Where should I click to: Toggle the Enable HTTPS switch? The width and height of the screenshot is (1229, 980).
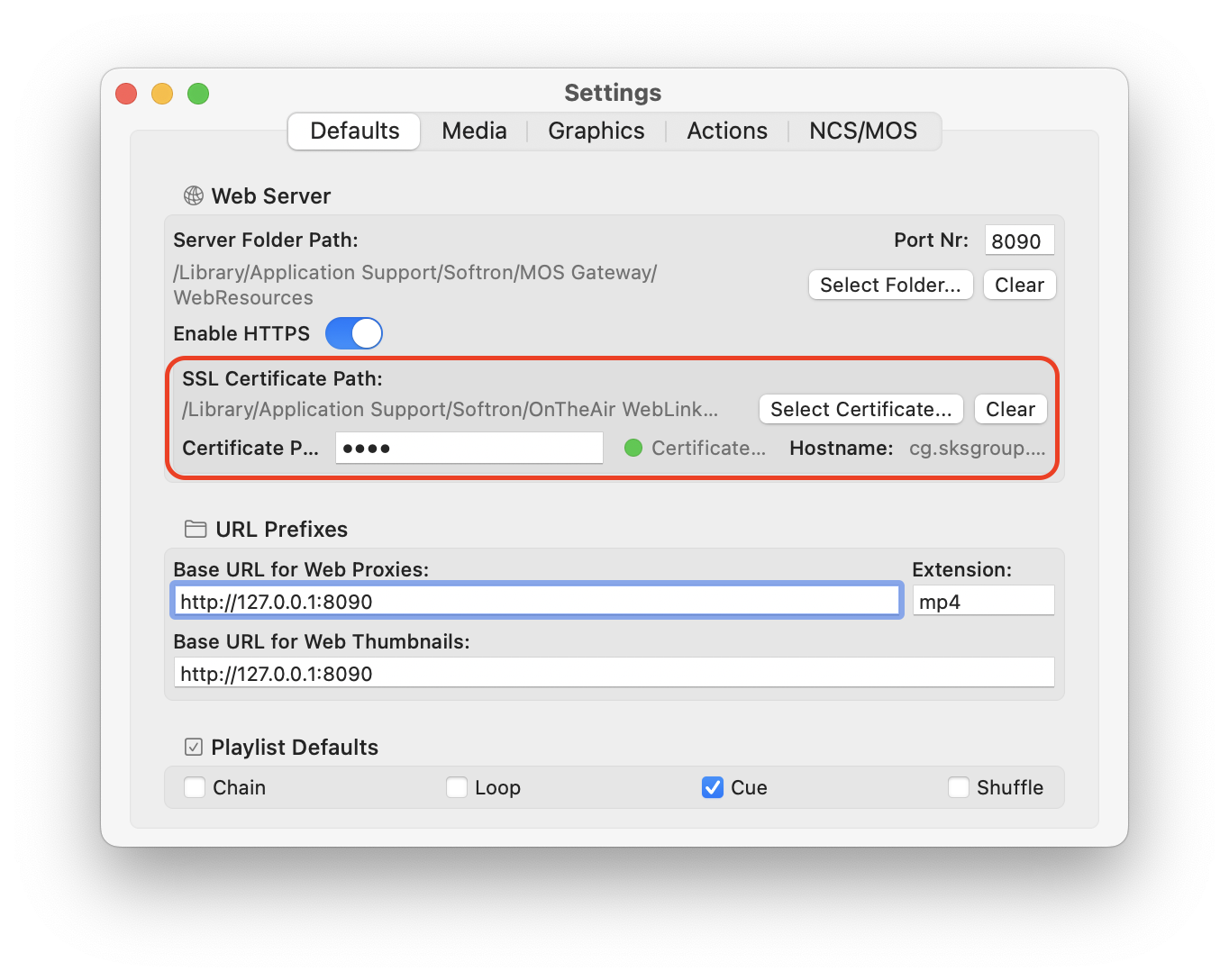(x=354, y=333)
